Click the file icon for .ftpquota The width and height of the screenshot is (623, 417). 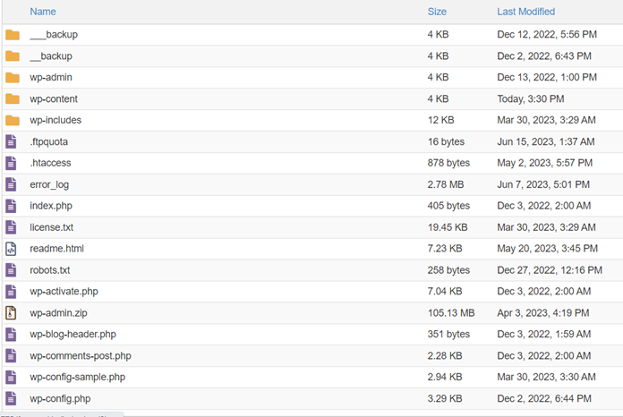pyautogui.click(x=11, y=141)
